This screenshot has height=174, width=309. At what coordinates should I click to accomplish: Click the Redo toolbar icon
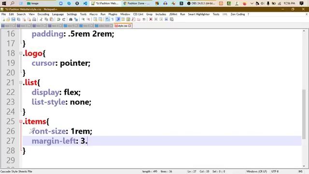[x=64, y=19]
